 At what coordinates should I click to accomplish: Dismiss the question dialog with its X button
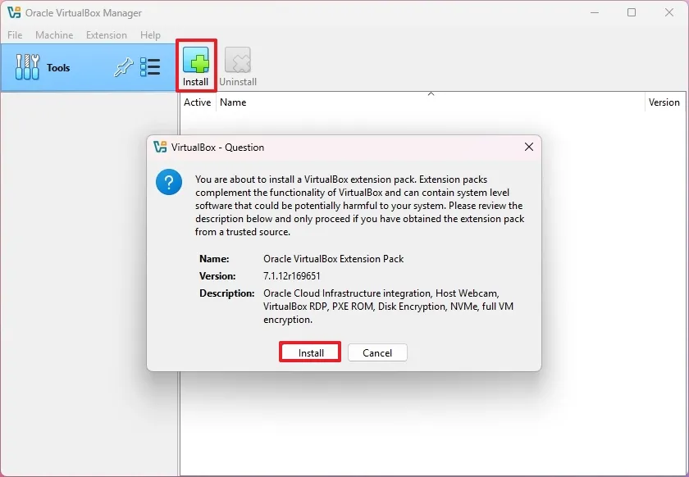pos(528,147)
